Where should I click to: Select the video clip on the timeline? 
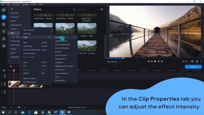pos(25,84)
